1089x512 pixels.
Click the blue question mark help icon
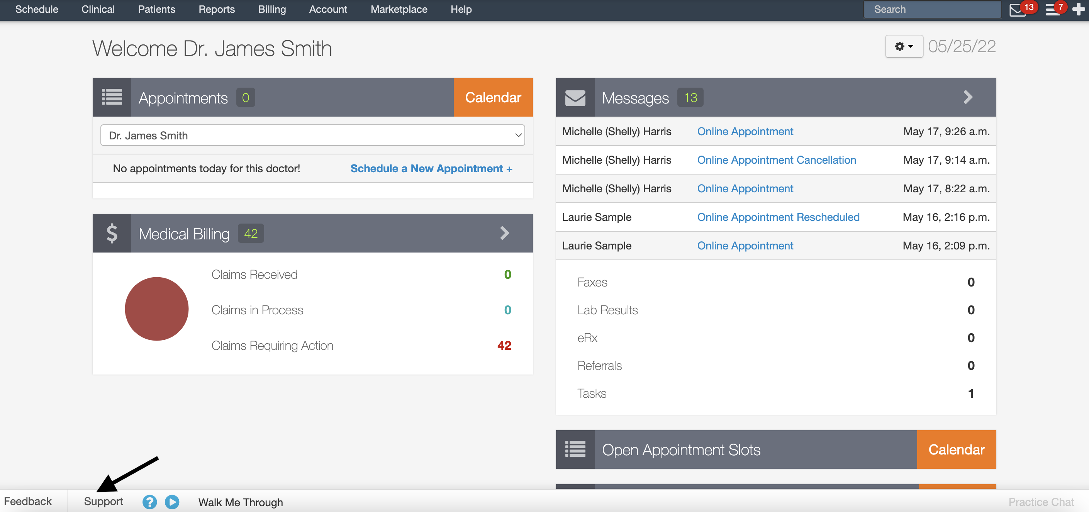pos(150,502)
